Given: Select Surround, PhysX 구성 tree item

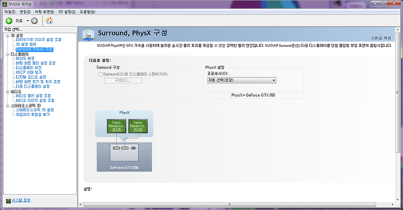Looking at the screenshot, I should coord(34,49).
